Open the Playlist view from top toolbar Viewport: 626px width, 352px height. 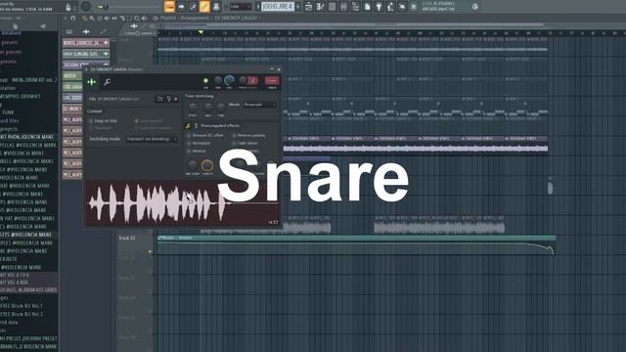(x=309, y=7)
